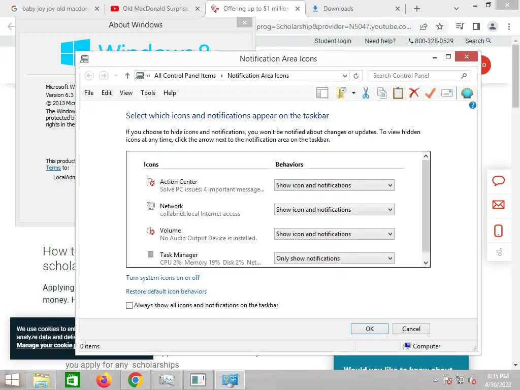
Task: Click the Properties toolbar icon
Action: 447,93
